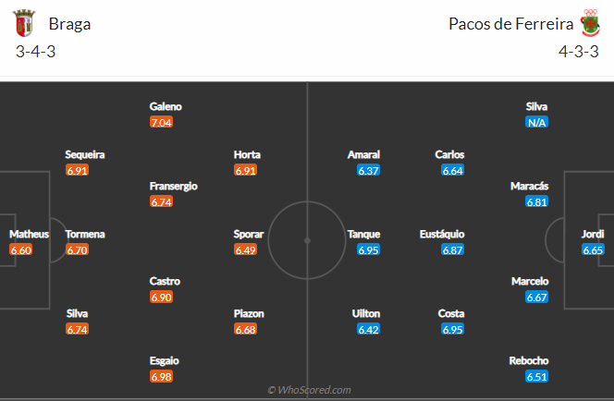Click player name Rebocho
Image resolution: width=614 pixels, height=401 pixels.
(529, 360)
